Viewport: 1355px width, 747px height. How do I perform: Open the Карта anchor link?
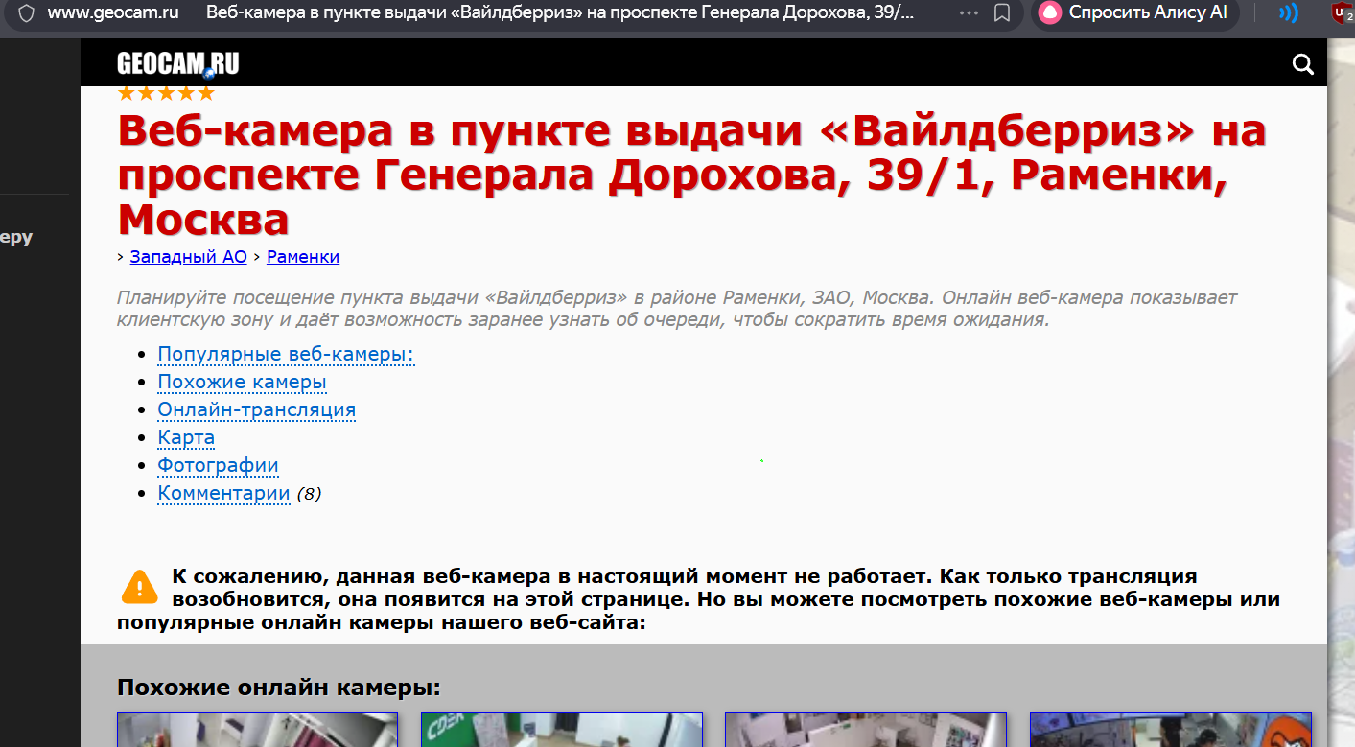click(x=186, y=438)
